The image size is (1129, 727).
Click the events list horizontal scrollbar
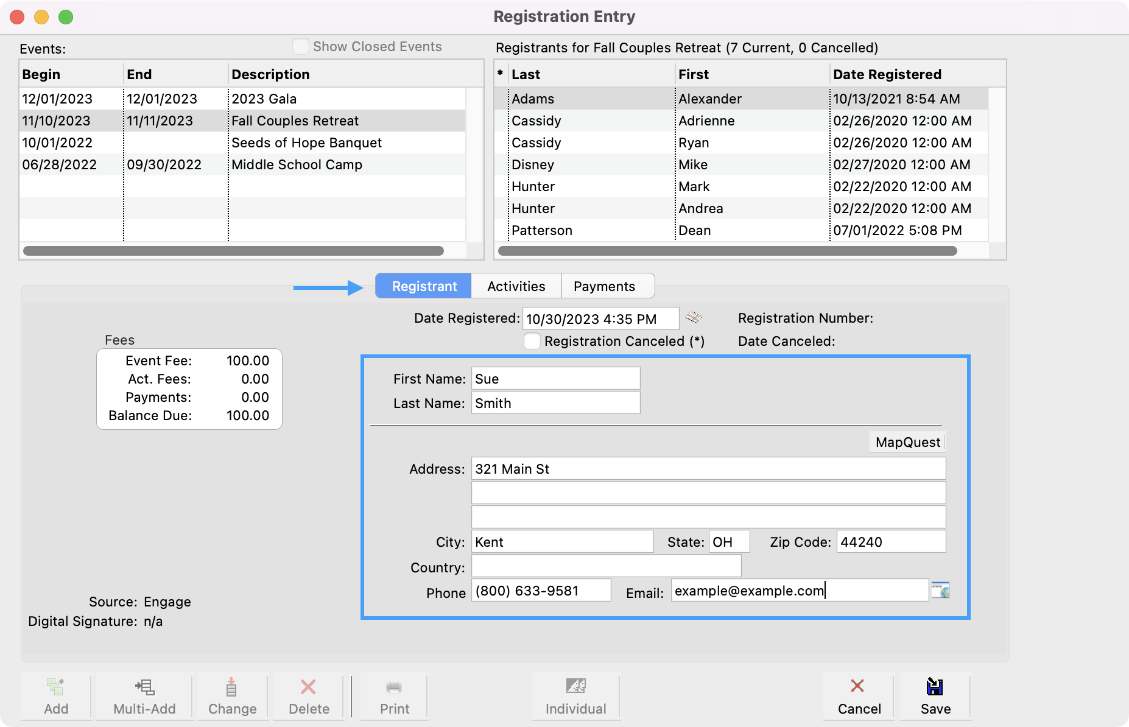233,251
